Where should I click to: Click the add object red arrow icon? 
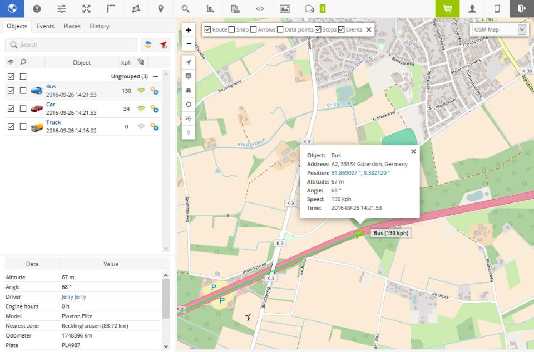click(x=163, y=44)
